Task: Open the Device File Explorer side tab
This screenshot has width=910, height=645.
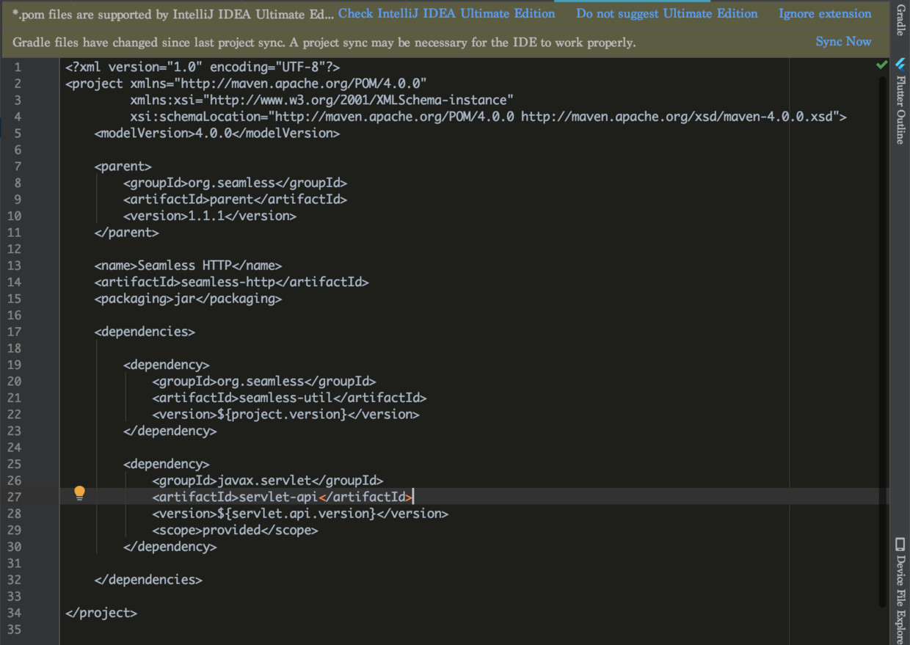Action: coord(900,590)
